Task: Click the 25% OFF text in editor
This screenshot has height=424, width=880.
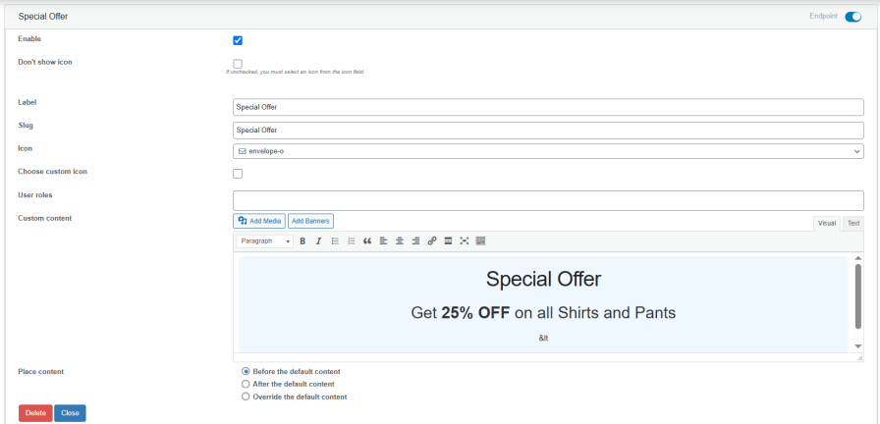Action: [x=475, y=313]
